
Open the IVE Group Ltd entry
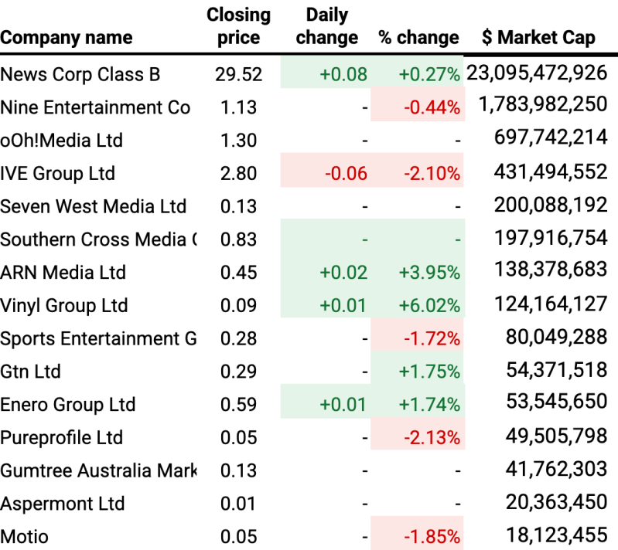pos(57,173)
